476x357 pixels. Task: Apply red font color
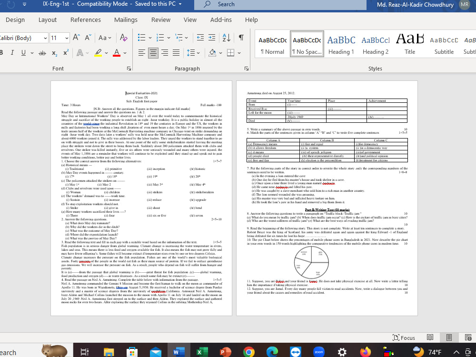117,53
